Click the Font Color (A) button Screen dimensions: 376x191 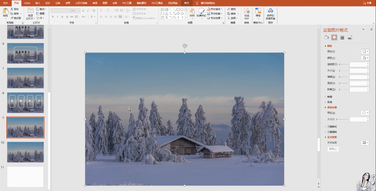(x=92, y=17)
